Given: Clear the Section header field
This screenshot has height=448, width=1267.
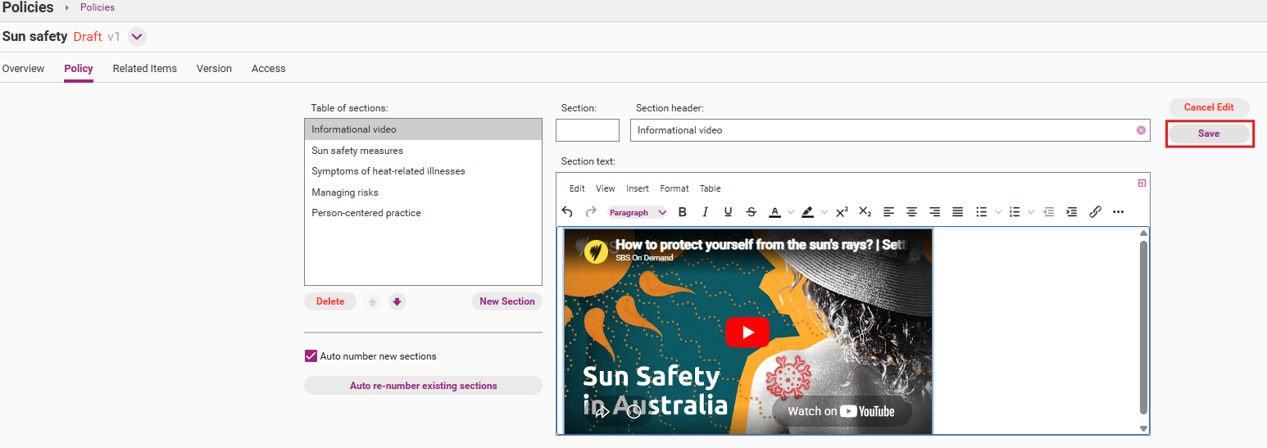Looking at the screenshot, I should [1141, 130].
